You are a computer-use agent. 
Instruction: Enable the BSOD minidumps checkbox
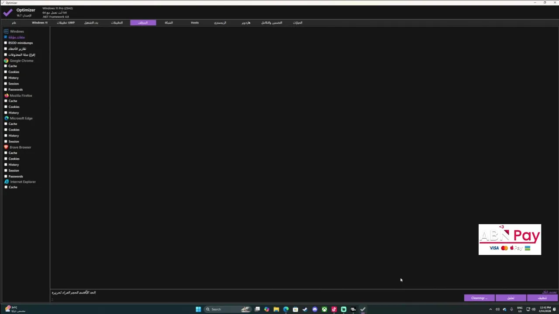point(6,43)
